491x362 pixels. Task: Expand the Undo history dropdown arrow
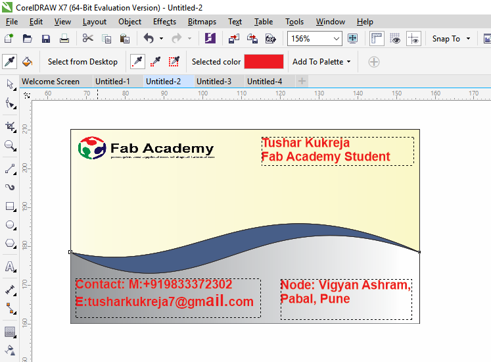click(x=161, y=39)
